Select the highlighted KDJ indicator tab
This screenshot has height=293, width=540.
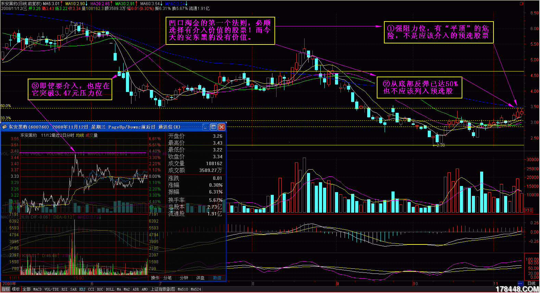tap(82, 289)
